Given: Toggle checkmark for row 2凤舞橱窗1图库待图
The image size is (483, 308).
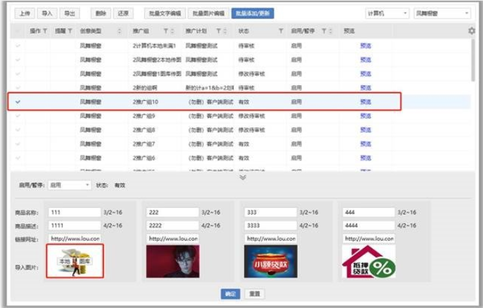Looking at the screenshot, I should point(18,74).
